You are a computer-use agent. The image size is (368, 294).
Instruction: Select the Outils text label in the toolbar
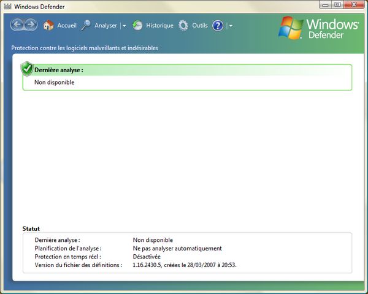click(200, 26)
